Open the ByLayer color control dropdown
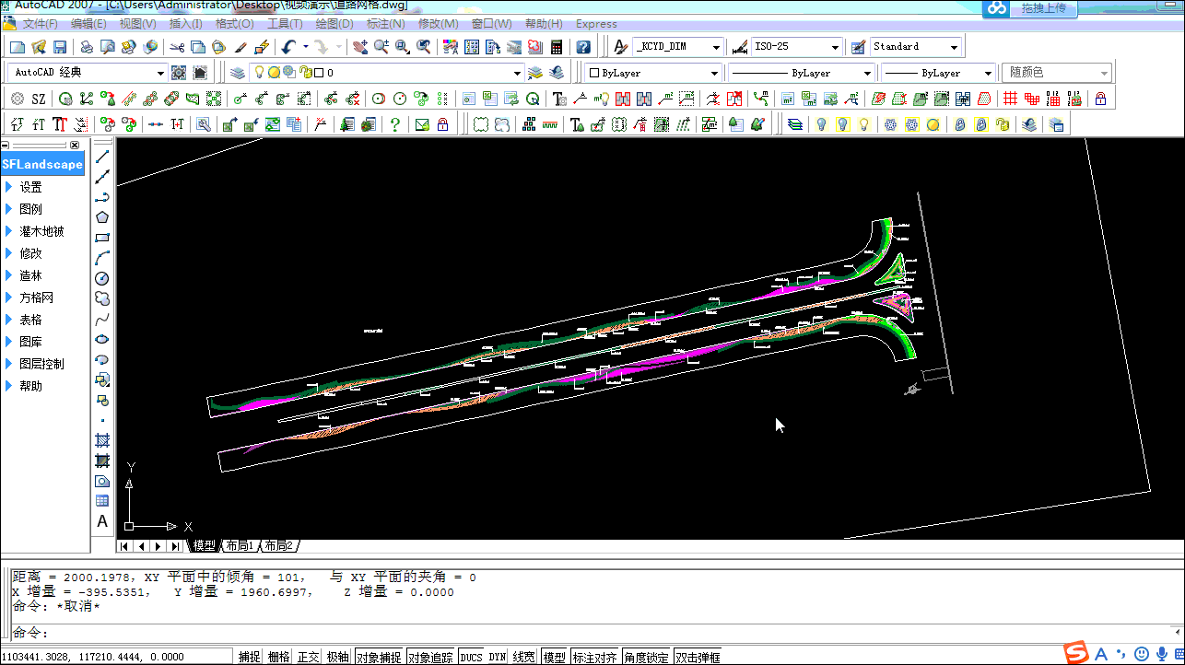 click(714, 73)
